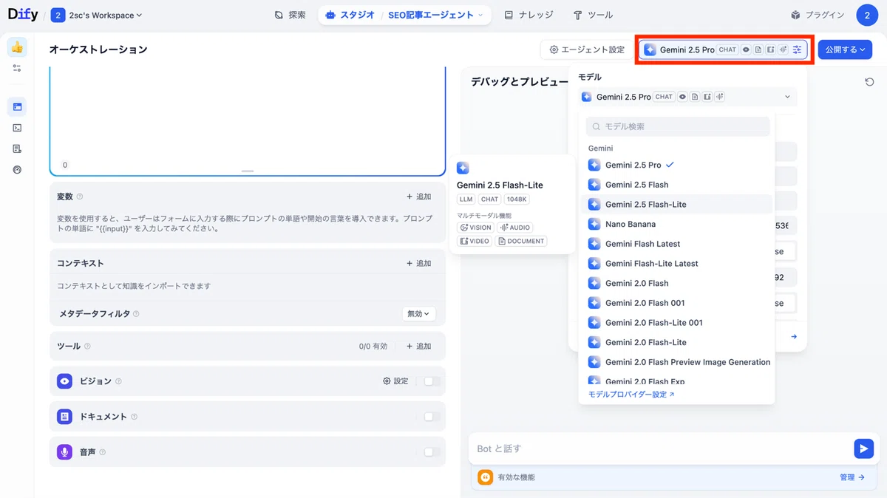
Task: Click the help icon next to ツール
Action: point(87,346)
